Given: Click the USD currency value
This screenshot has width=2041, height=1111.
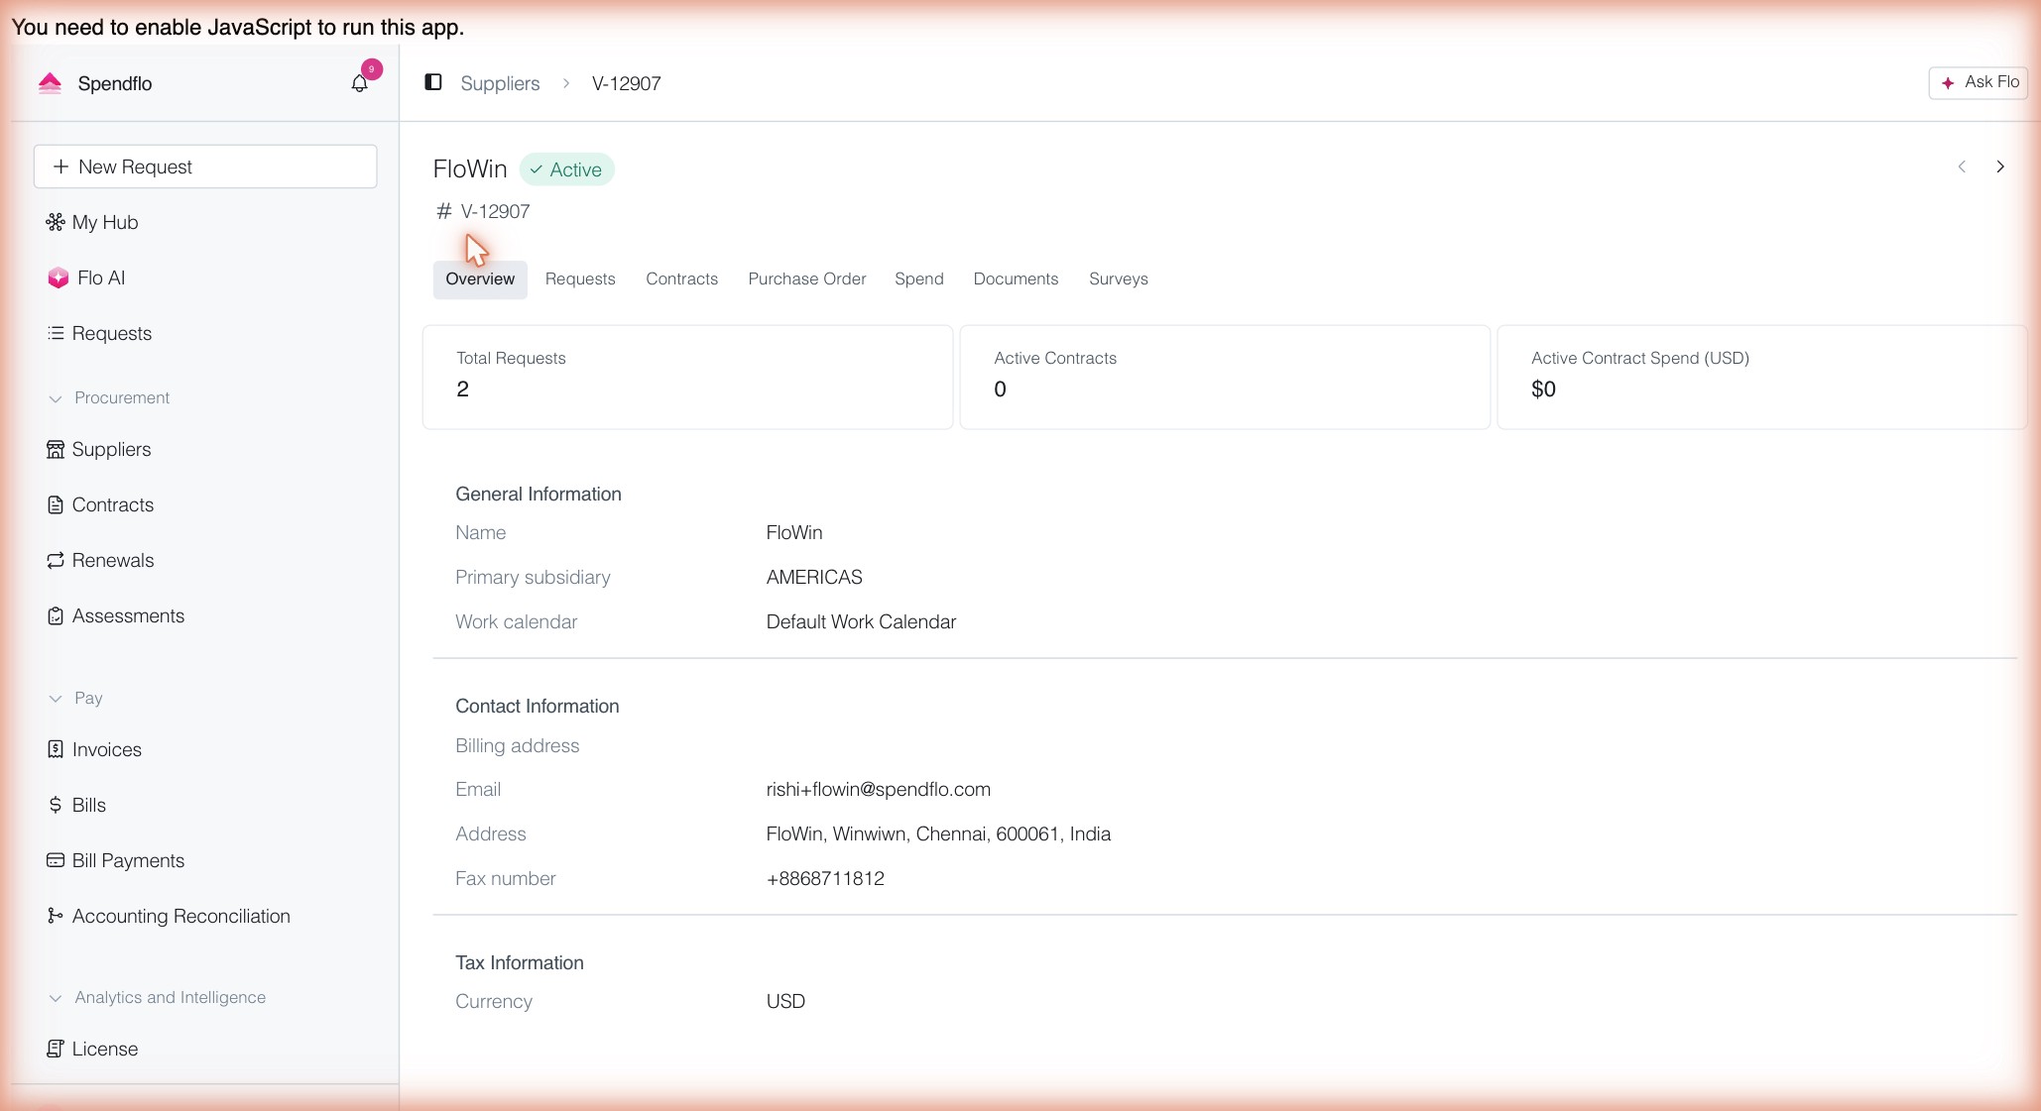Looking at the screenshot, I should (x=785, y=1001).
